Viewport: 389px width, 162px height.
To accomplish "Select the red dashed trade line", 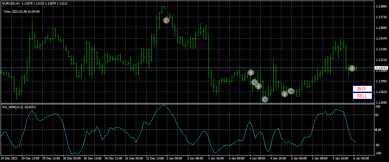I will coord(209,47).
